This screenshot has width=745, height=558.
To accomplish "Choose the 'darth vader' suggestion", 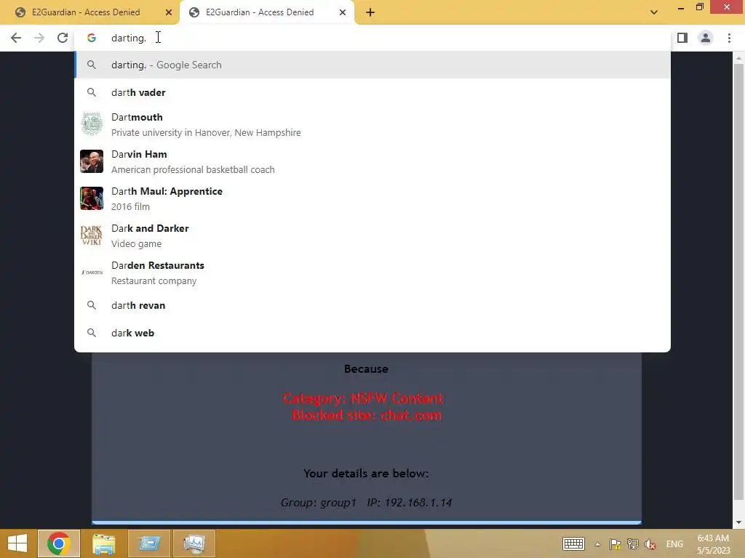I will coord(372,92).
